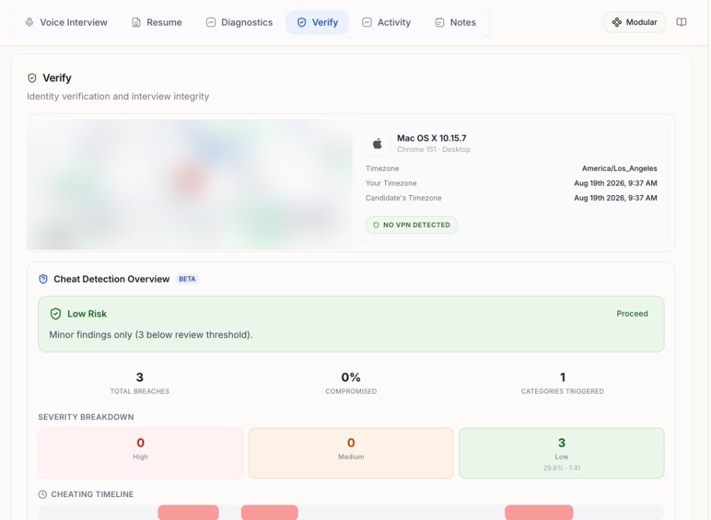The width and height of the screenshot is (711, 520).
Task: Open the Diagnostics tab
Action: click(x=240, y=22)
